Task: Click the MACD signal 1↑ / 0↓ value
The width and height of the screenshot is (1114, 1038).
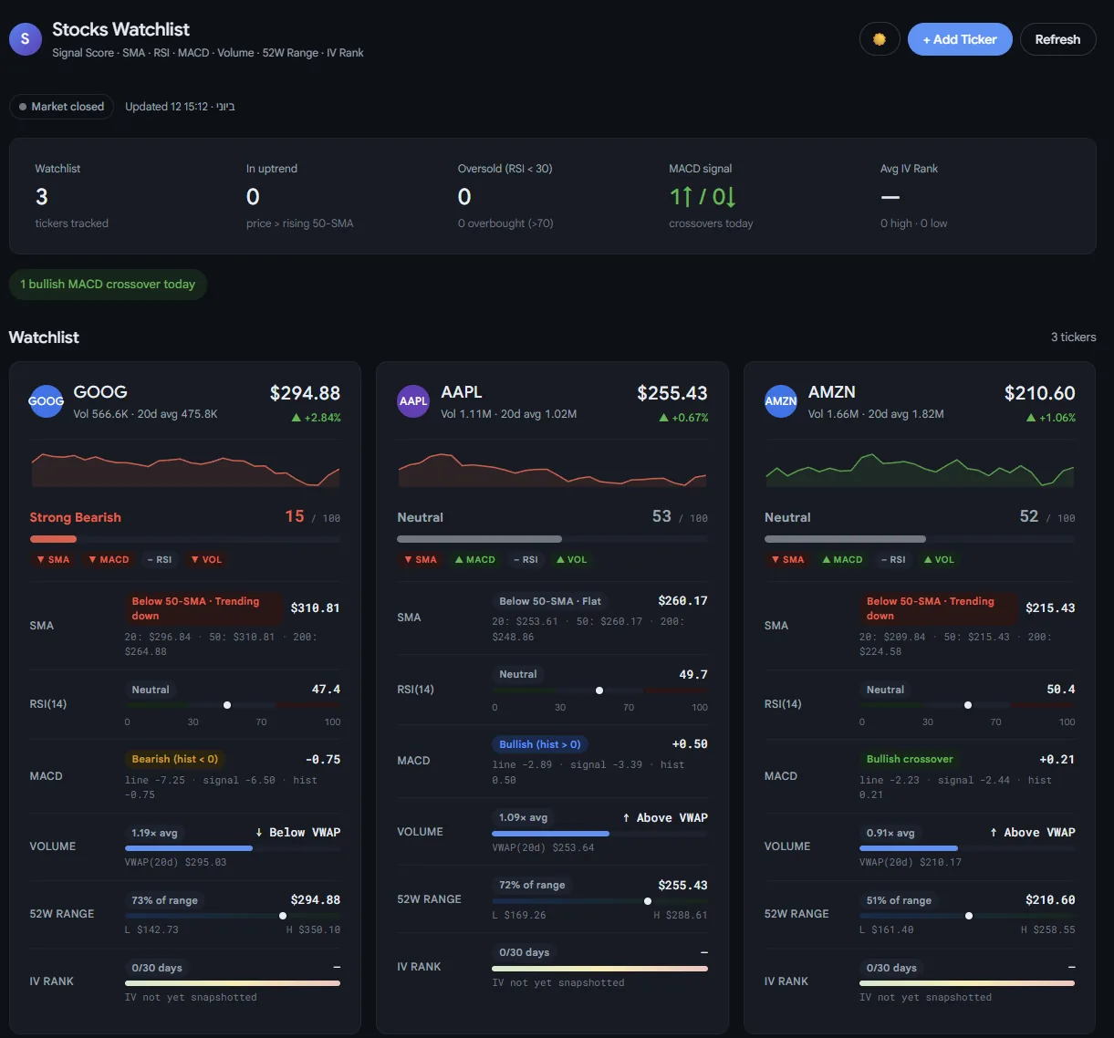Action: point(703,196)
